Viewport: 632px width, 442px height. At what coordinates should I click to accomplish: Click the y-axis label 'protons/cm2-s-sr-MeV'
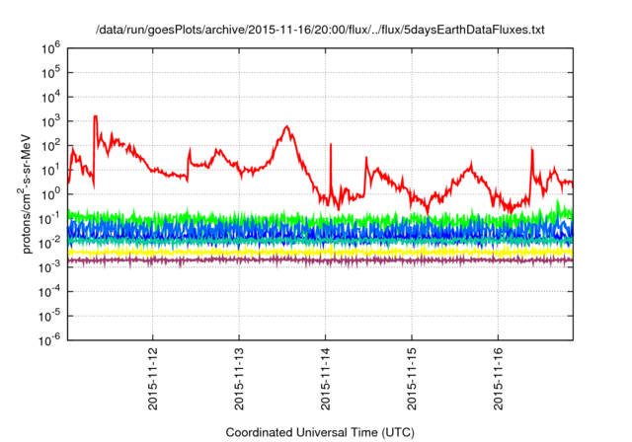click(26, 194)
